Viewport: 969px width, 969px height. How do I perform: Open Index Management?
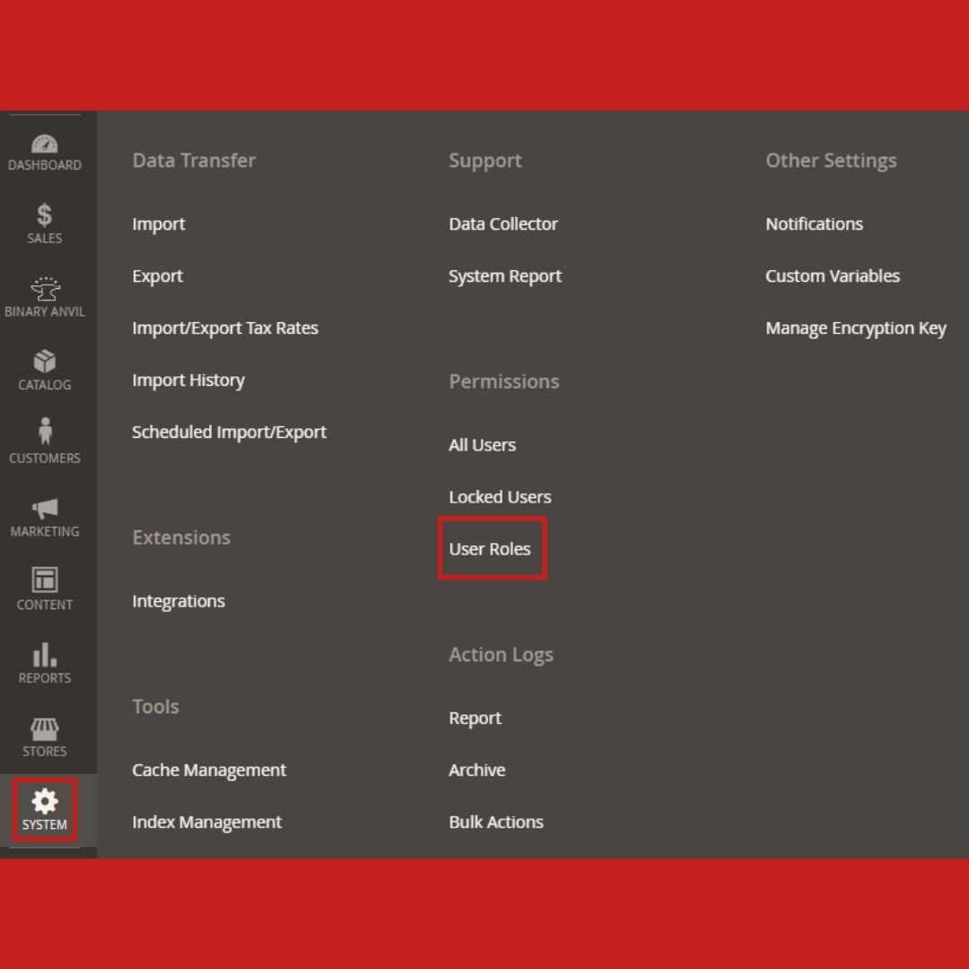click(206, 822)
